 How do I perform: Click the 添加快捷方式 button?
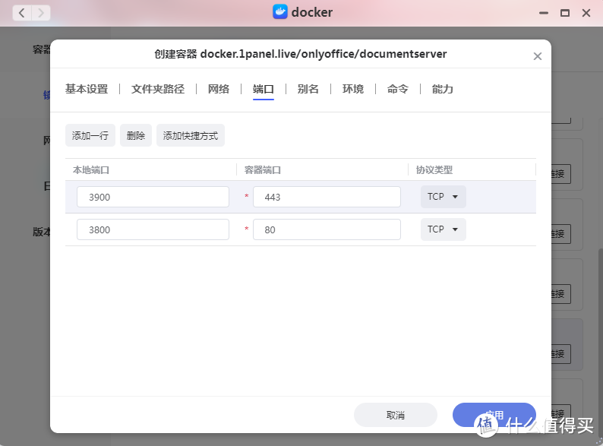pyautogui.click(x=191, y=136)
